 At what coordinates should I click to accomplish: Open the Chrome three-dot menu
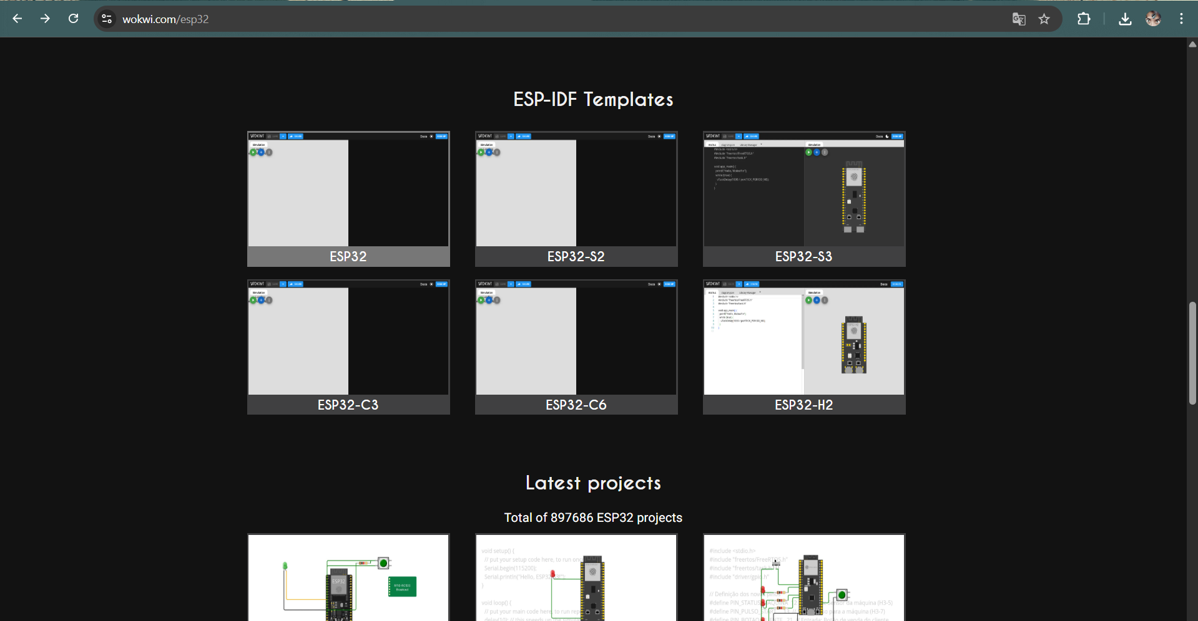1181,19
